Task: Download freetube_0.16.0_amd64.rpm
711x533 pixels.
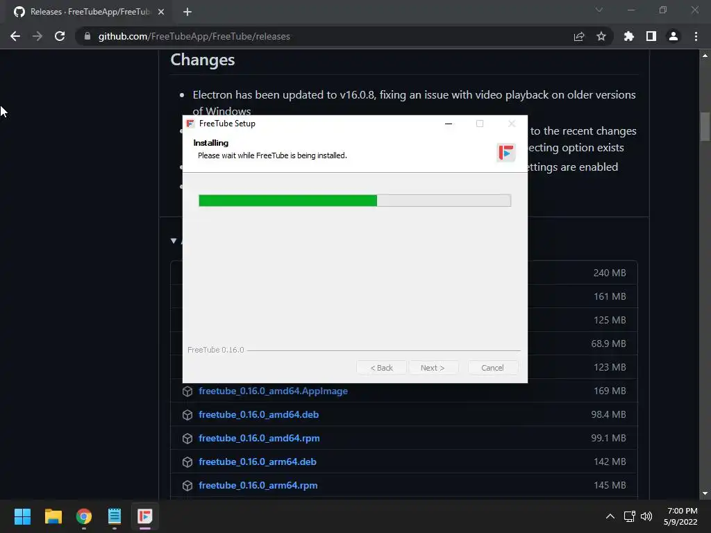Action: point(259,438)
